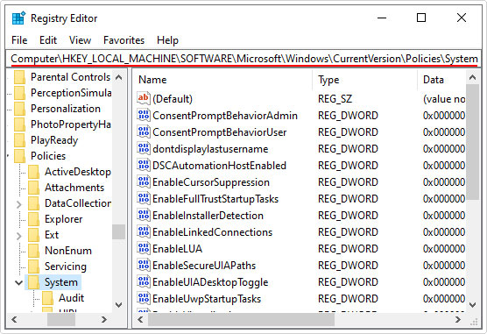Click the DWORD icon beside dontdisplaylastusername
487x334 pixels.
click(143, 148)
